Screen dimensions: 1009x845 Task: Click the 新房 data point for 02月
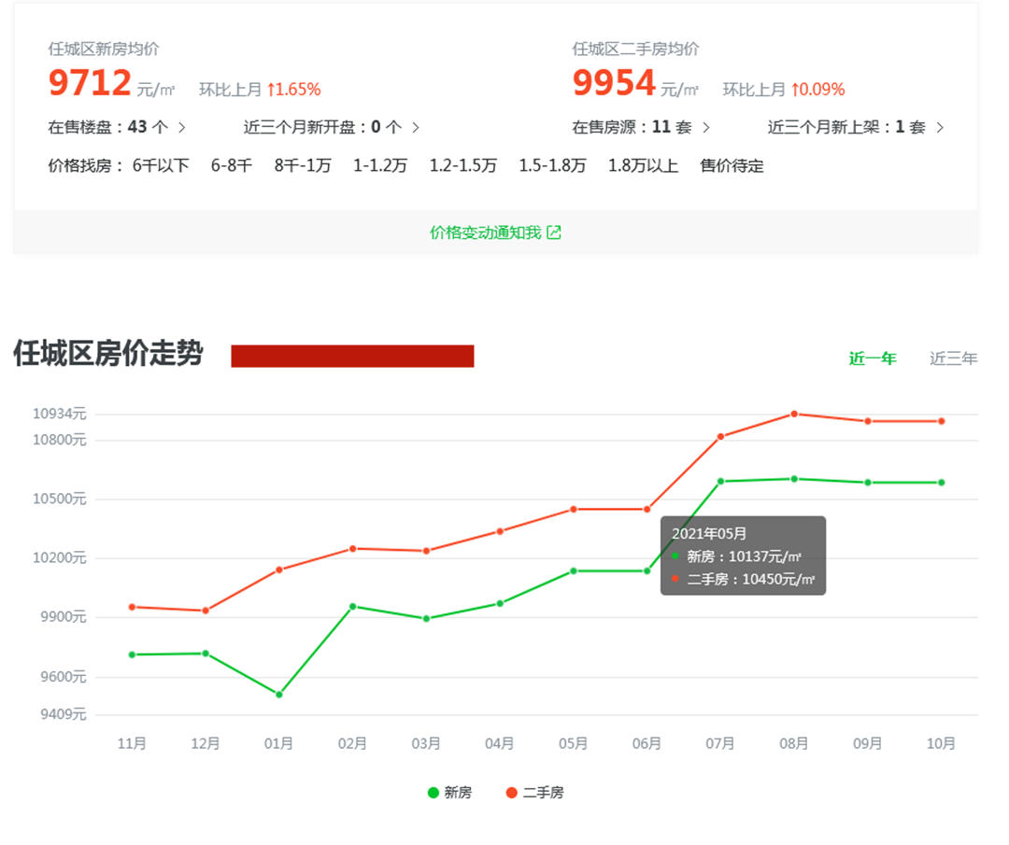(x=352, y=606)
